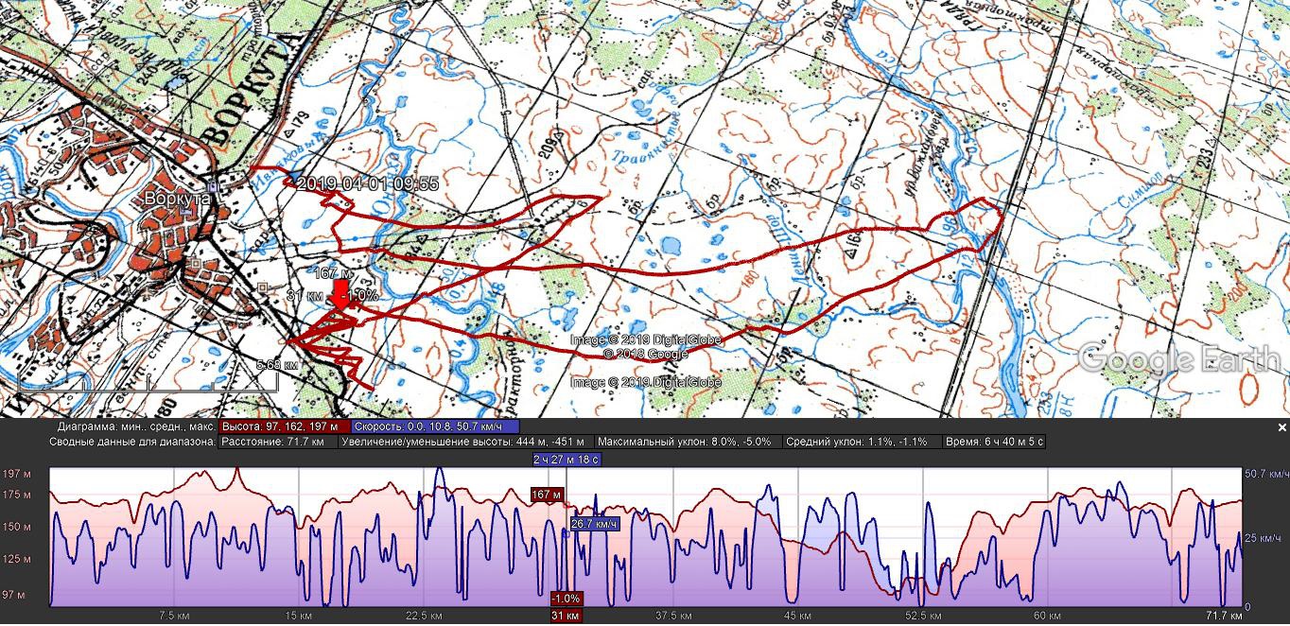
Task: Click the 167 м elevation tag on chart
Action: (547, 495)
